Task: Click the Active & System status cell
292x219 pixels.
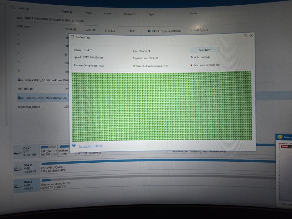Action: [x=199, y=30]
